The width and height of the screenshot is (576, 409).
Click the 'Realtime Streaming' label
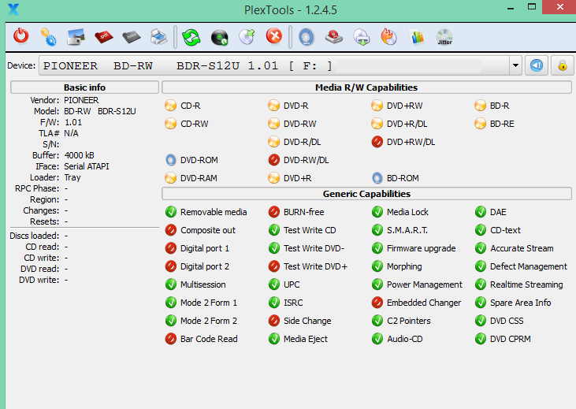coord(527,284)
